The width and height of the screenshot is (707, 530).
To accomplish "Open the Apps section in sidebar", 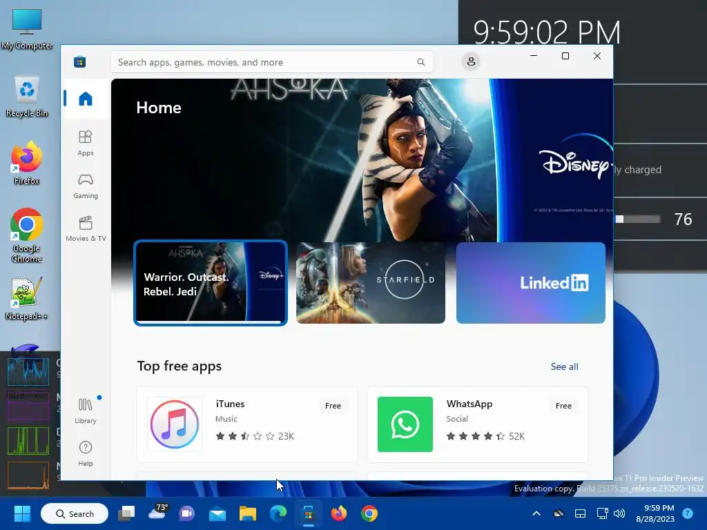I will click(x=85, y=143).
